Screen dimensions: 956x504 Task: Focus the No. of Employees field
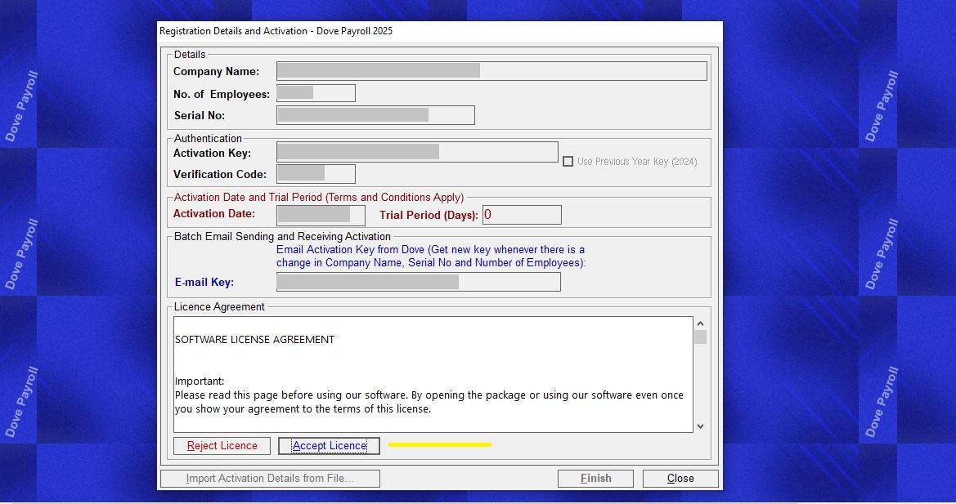tap(316, 93)
